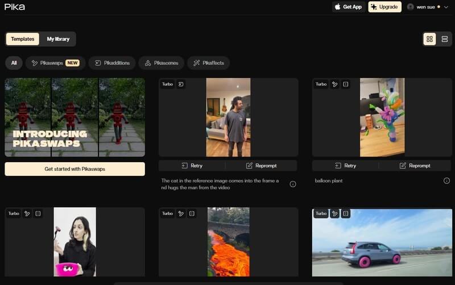Click the wen sue user avatar
455x285 pixels.
410,7
